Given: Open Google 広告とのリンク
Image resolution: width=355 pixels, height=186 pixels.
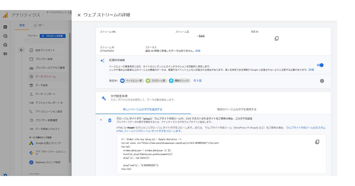Looking at the screenshot, I should [48, 143].
